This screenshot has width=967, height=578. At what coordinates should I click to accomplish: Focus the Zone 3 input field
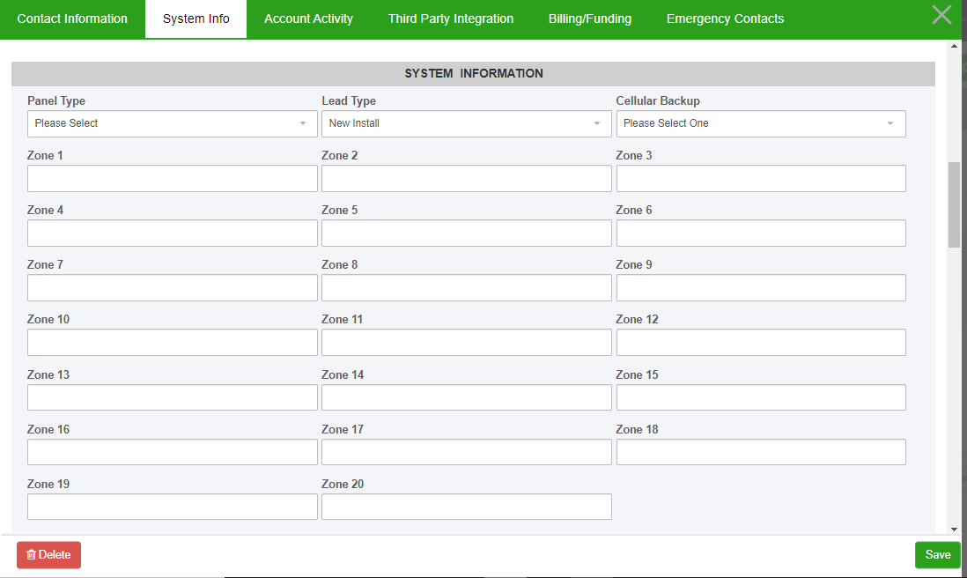point(761,178)
